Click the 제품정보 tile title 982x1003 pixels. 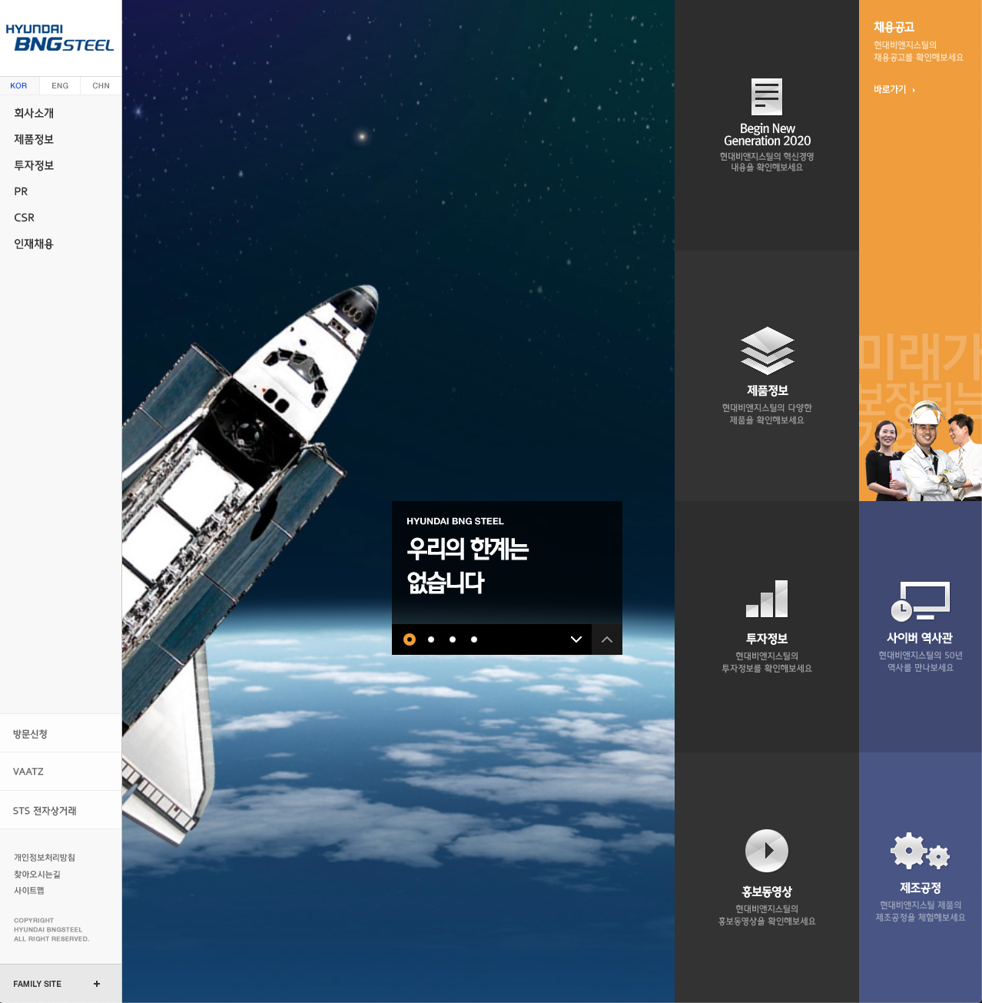767,390
